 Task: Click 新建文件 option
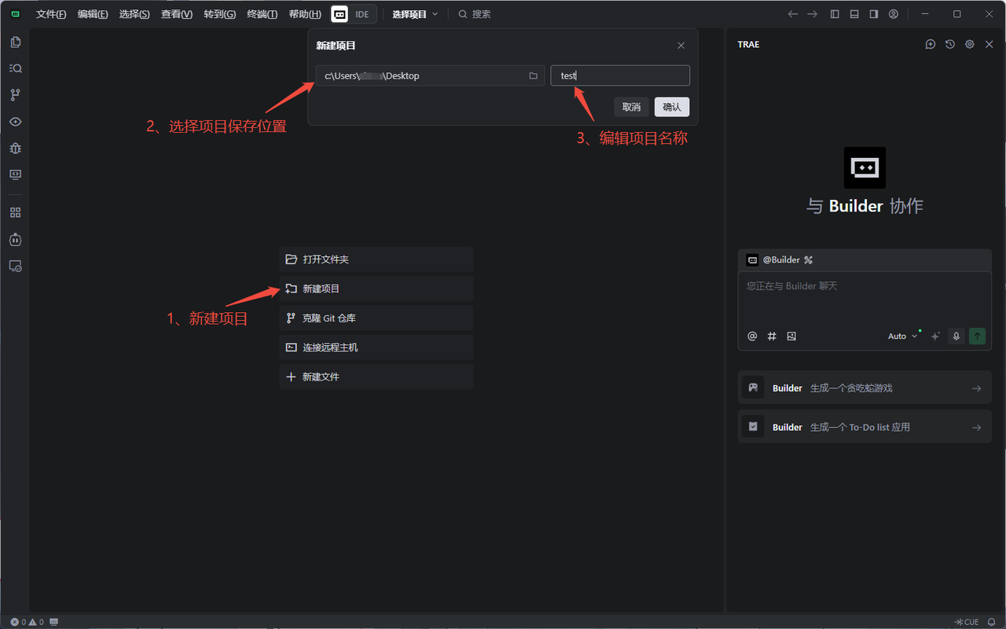376,377
